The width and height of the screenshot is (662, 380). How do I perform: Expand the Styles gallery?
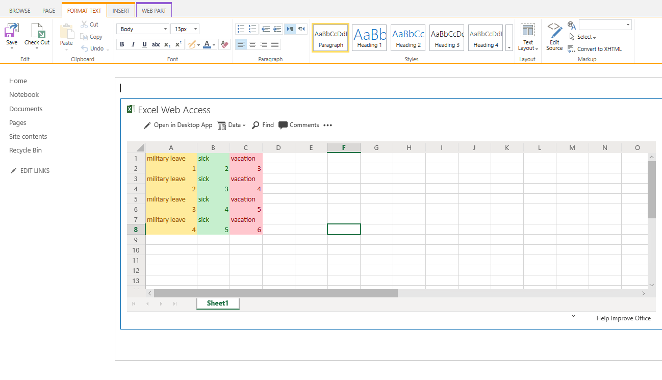(x=509, y=38)
